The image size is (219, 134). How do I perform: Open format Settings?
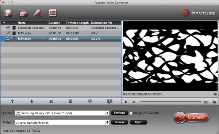[119, 113]
